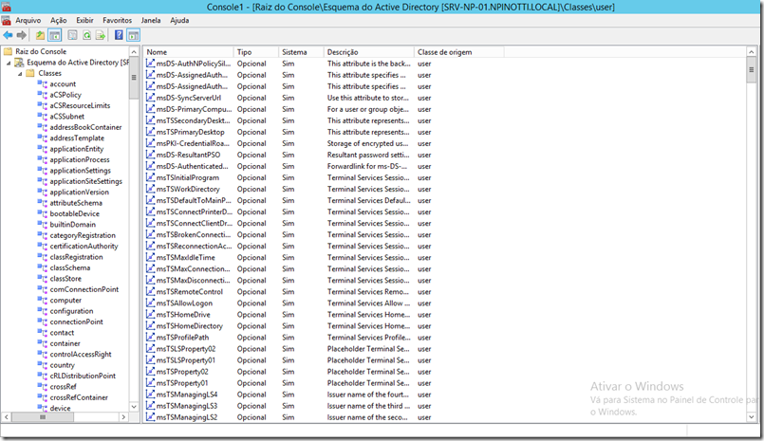Click down arrow of console tree scrollbar
This screenshot has height=441, width=764.
134,407
